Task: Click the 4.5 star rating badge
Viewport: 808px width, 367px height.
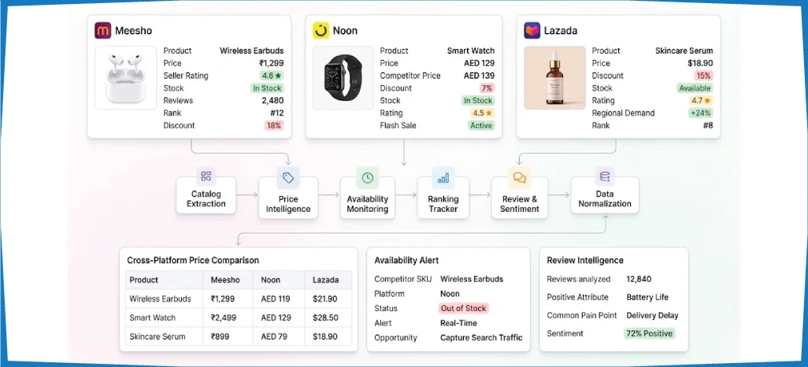Action: pyautogui.click(x=482, y=113)
